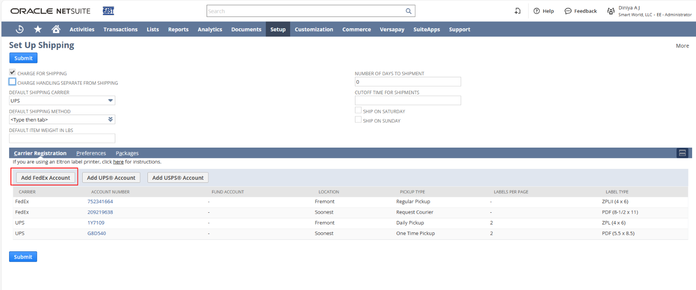Screen dimensions: 696x290
Task: Click the Add FedEx Account button
Action: pyautogui.click(x=45, y=178)
